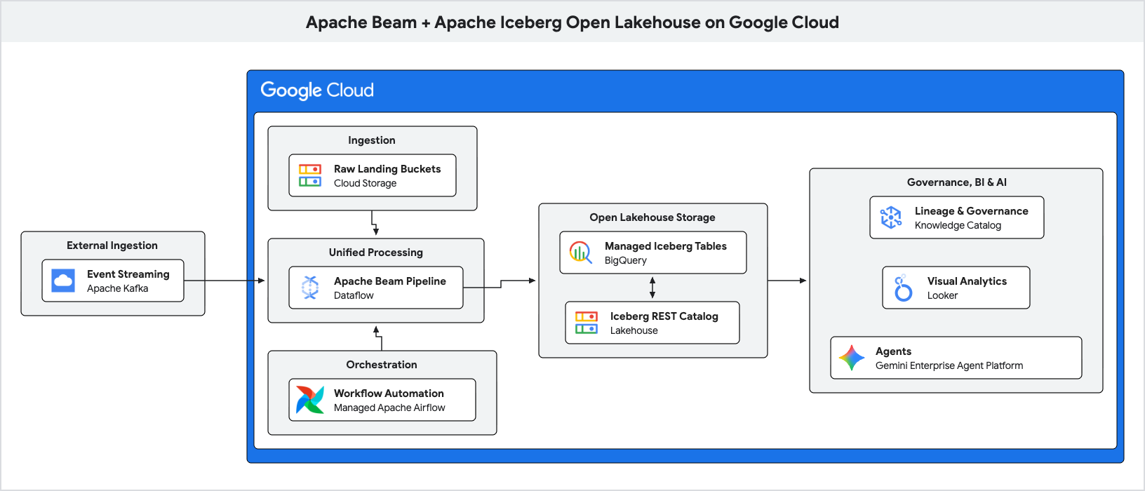
Task: Click the Dataflow icon beside Apache Beam Pipeline
Action: click(x=310, y=288)
